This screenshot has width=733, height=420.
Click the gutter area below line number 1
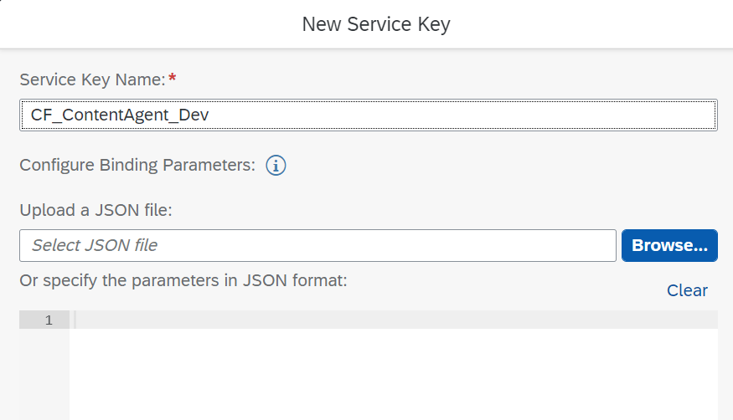(44, 374)
